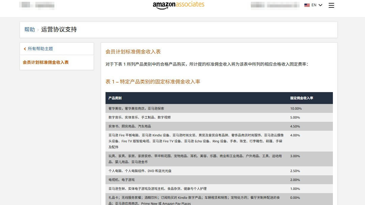Select the 2.50% rate cell

[295, 171]
